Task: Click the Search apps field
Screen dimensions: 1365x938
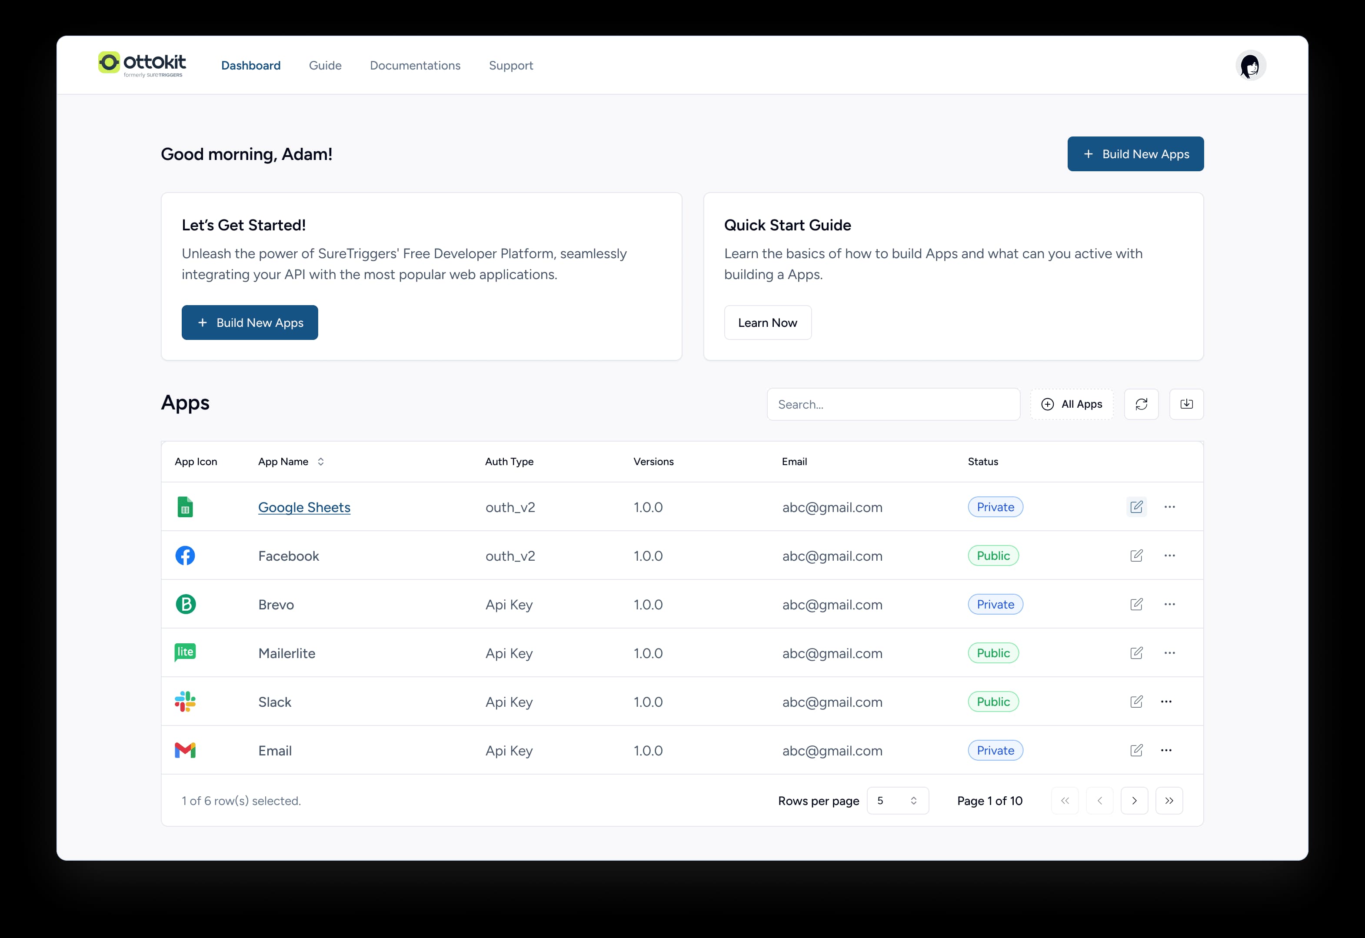Action: (893, 404)
